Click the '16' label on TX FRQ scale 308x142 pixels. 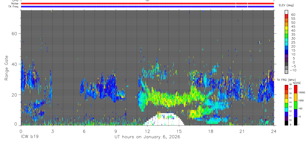pyautogui.click(x=290, y=93)
